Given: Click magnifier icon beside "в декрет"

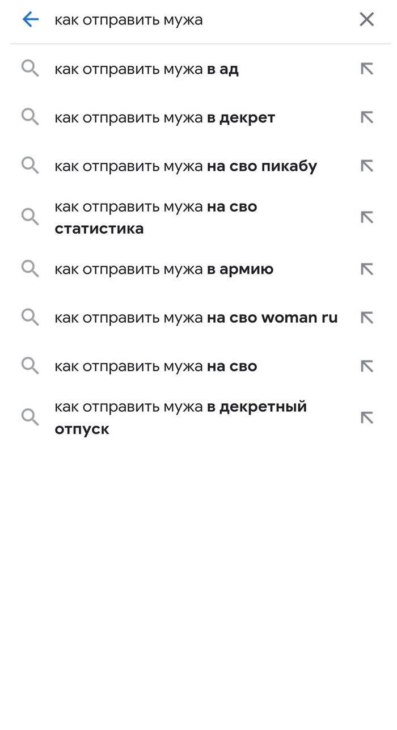Looking at the screenshot, I should (x=30, y=117).
